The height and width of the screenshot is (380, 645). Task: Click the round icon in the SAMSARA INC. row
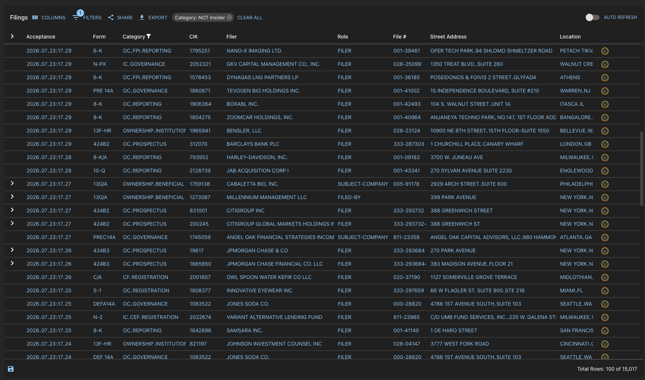(x=605, y=331)
